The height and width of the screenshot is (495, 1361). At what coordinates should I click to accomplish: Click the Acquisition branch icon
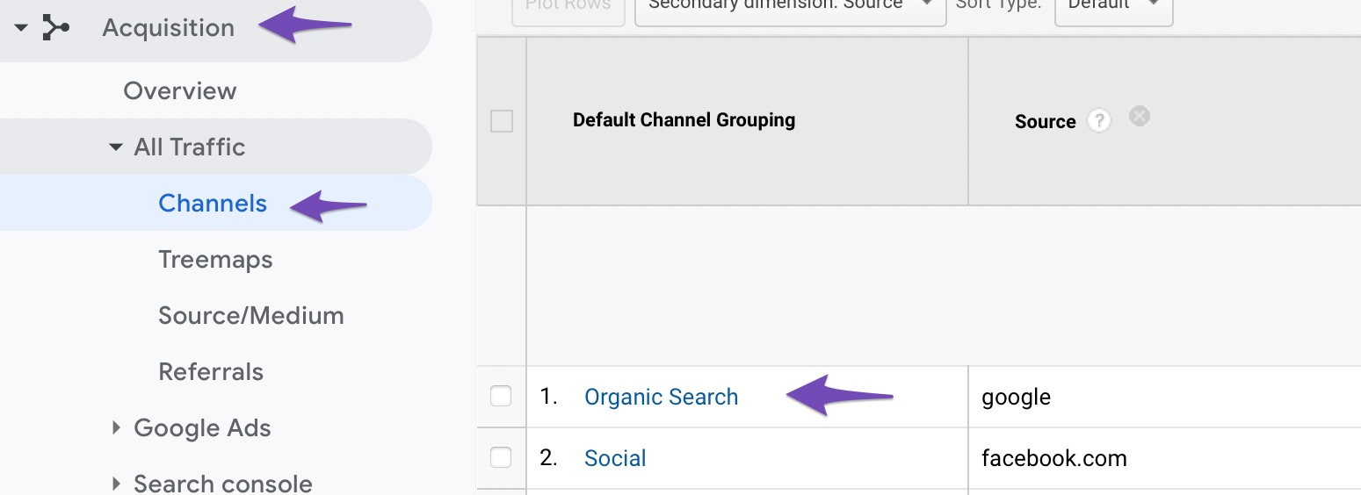56,28
